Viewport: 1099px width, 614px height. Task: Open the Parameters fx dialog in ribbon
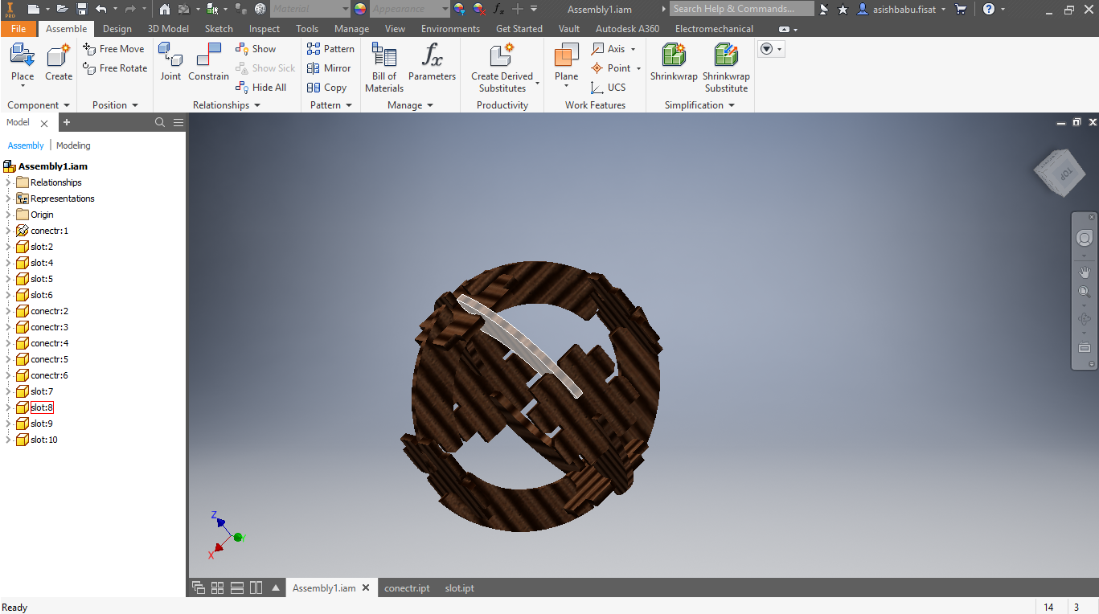tap(432, 63)
